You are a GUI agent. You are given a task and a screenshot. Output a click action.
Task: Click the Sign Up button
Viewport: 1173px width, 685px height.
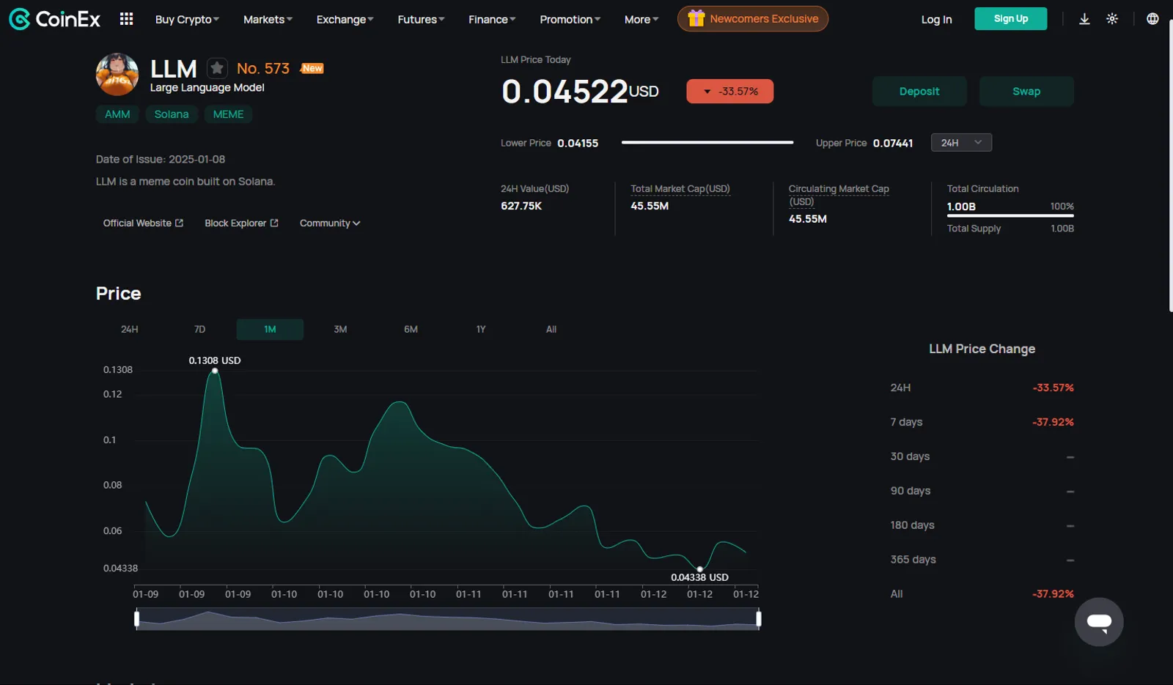click(1011, 18)
